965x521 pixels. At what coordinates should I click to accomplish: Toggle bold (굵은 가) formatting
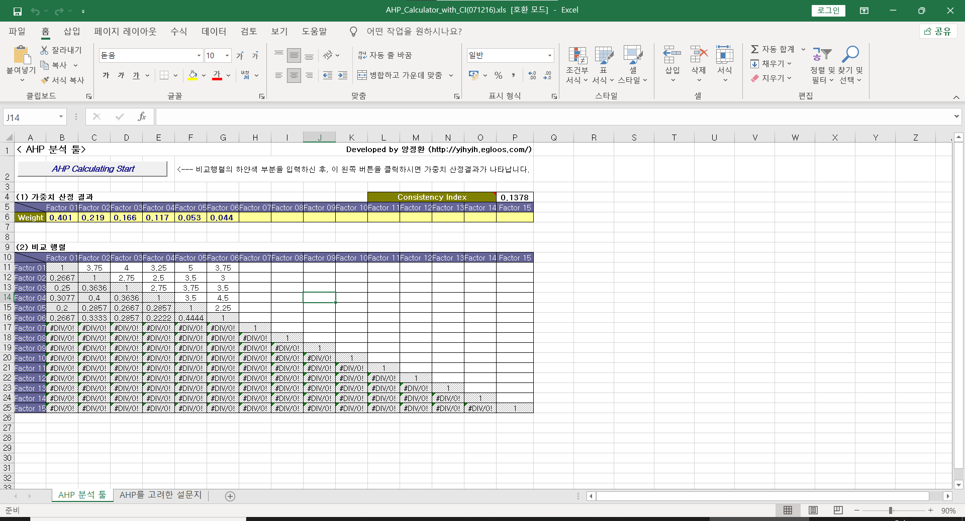point(106,75)
